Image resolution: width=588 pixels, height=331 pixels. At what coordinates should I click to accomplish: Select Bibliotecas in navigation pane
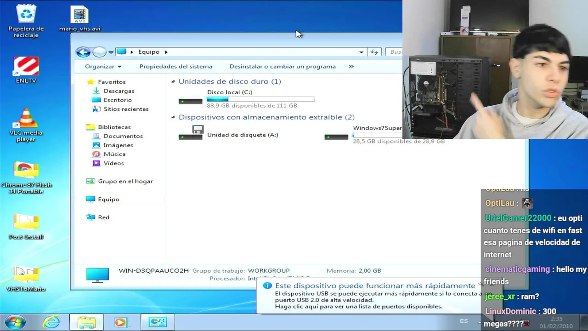tap(114, 127)
